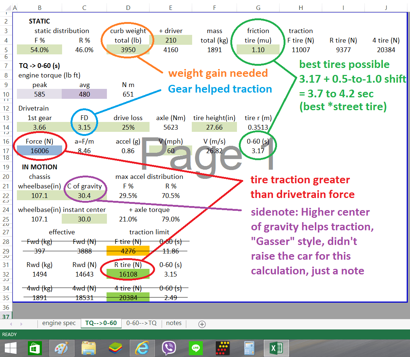Click rear 0-60 value 3.15

point(171,274)
